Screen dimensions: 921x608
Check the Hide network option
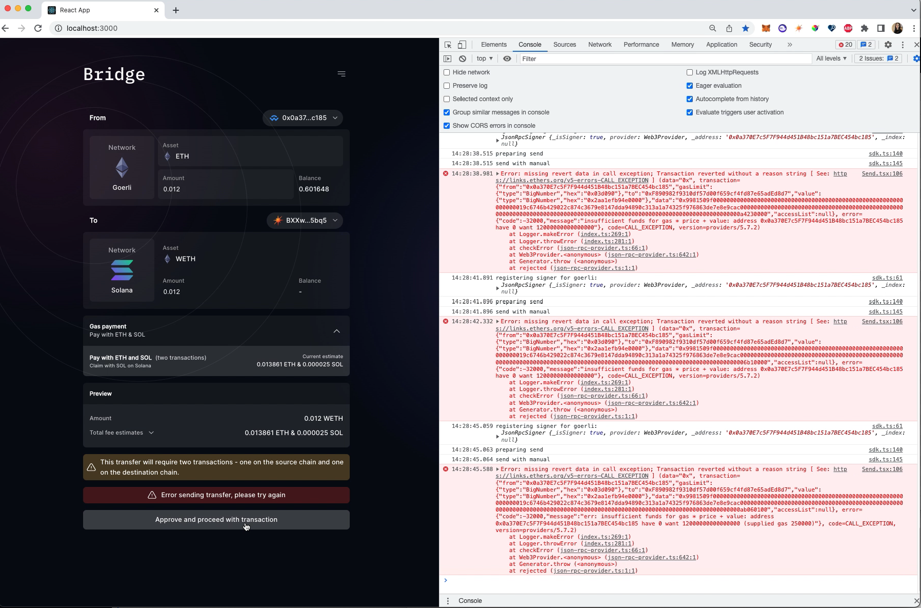click(x=447, y=72)
